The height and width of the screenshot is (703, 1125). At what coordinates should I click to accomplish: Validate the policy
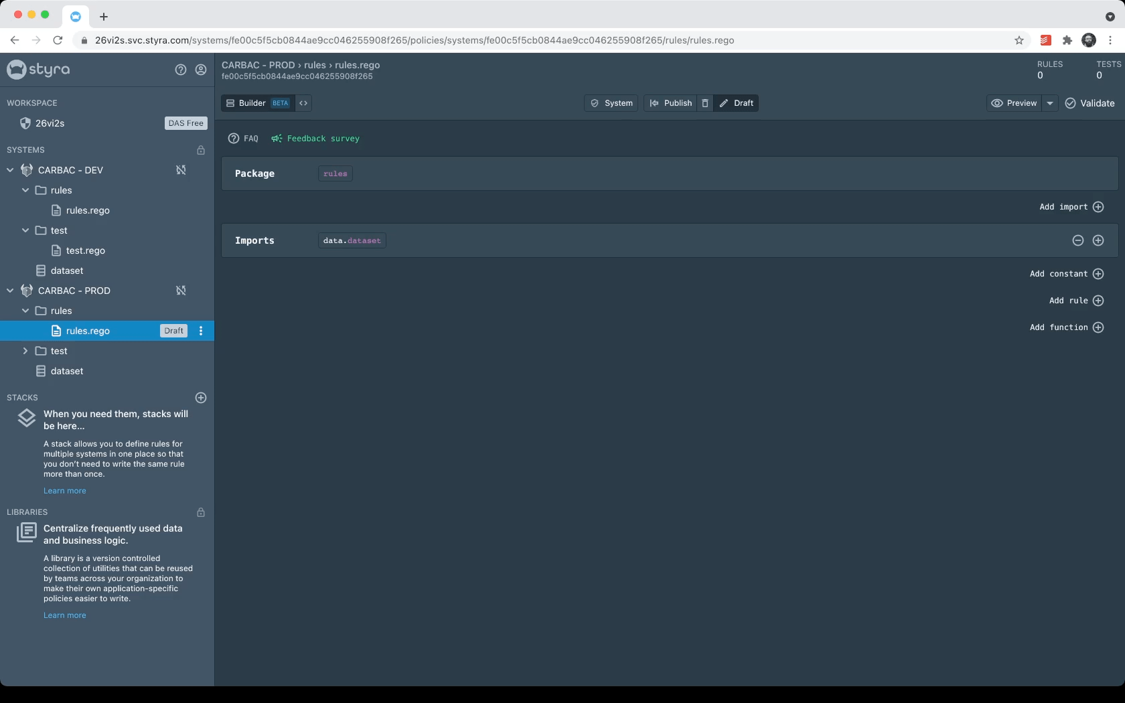[x=1090, y=103]
